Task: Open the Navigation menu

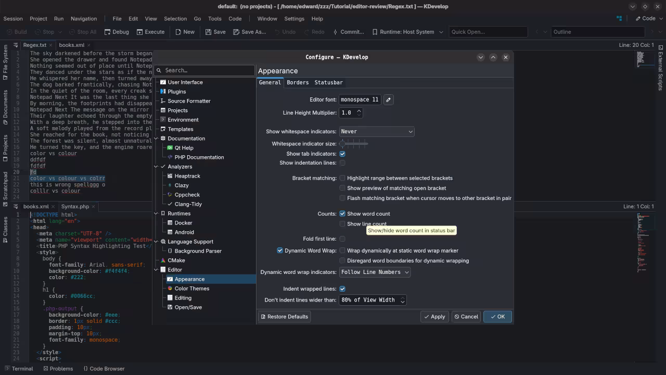Action: coord(83,18)
